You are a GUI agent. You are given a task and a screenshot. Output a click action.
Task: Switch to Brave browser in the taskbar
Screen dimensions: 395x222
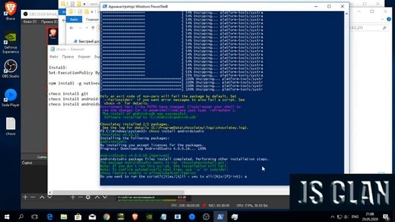point(135,216)
